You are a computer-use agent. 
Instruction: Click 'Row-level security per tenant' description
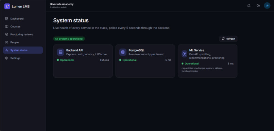pos(146,54)
